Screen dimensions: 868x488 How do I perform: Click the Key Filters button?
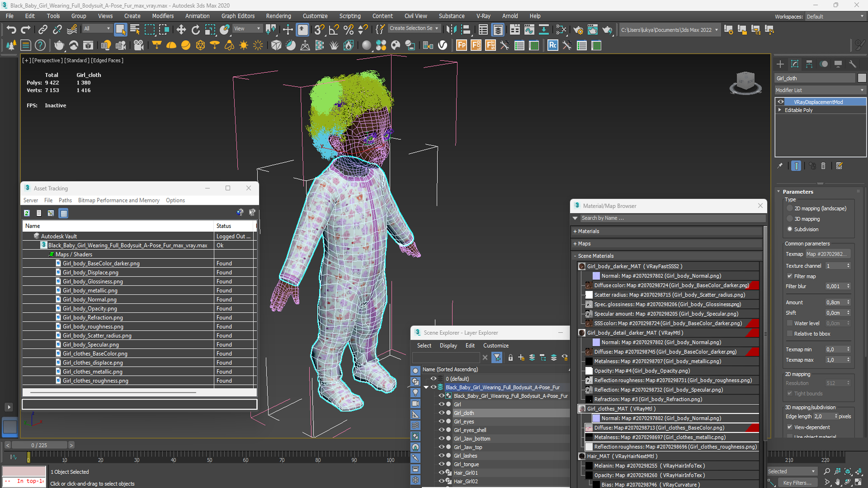[797, 483]
